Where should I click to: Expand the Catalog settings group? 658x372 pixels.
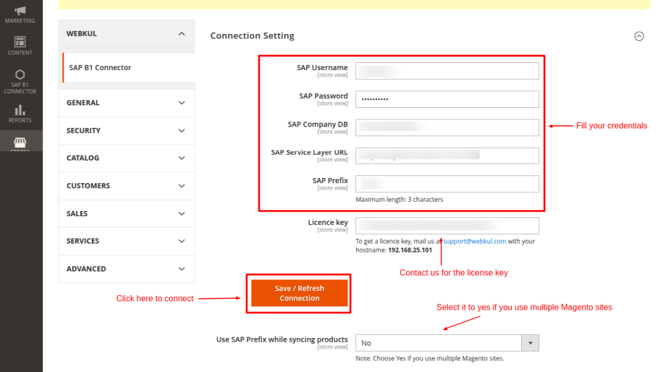pos(127,158)
